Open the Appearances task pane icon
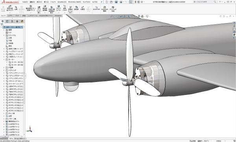 tap(234, 35)
